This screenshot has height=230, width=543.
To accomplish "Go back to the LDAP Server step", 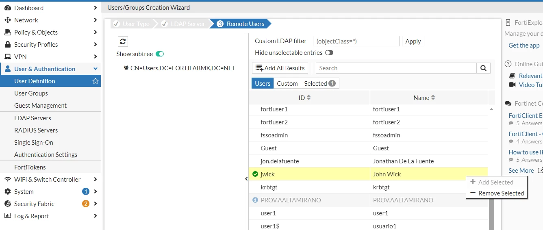I will (x=183, y=24).
